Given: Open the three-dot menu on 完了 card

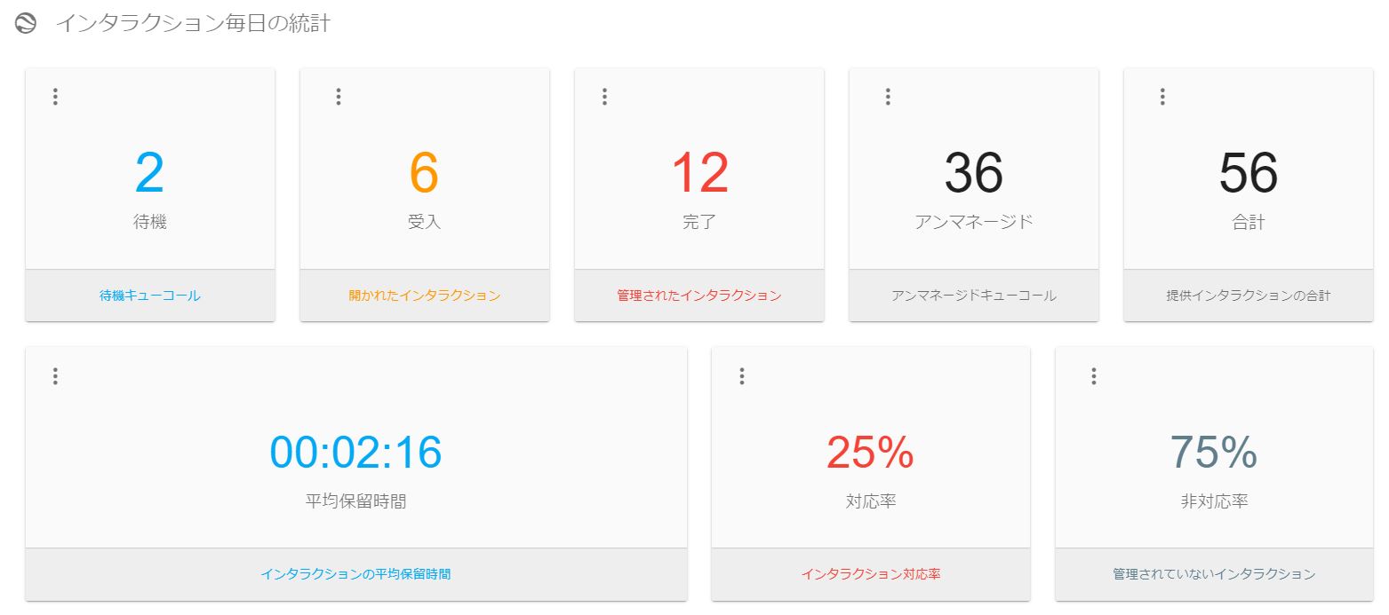Looking at the screenshot, I should pyautogui.click(x=604, y=97).
